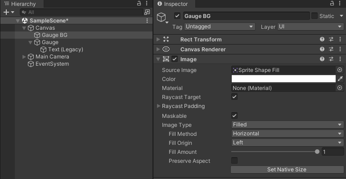Viewport: 346px width, 179px height.
Task: Open Fill Origin Left dropdown
Action: (288, 143)
